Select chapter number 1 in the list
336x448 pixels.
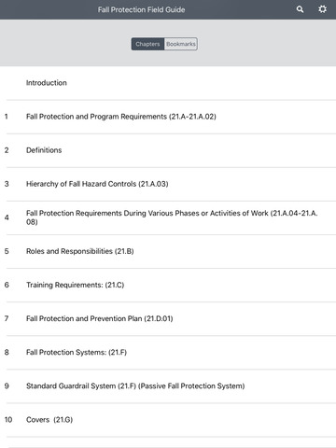tap(7, 117)
